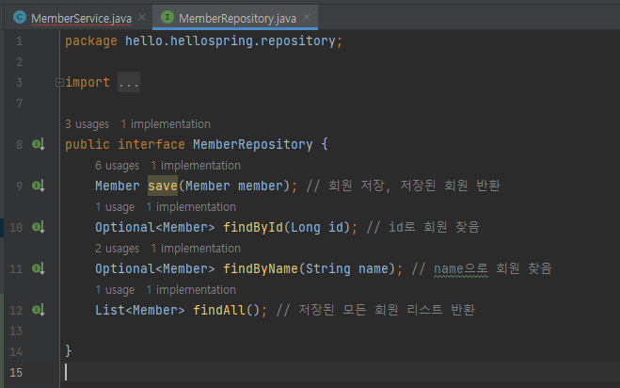The height and width of the screenshot is (388, 620).
Task: Click 'String name' parameter in findByName
Action: click(x=347, y=268)
